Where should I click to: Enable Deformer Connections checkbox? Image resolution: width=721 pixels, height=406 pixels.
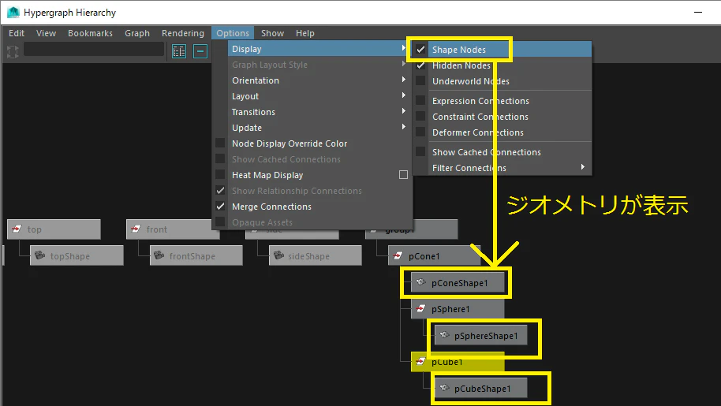coord(420,132)
